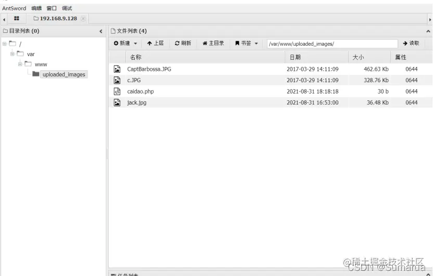The width and height of the screenshot is (433, 276).
Task: Click the 书签 bookmark button
Action: [x=243, y=43]
